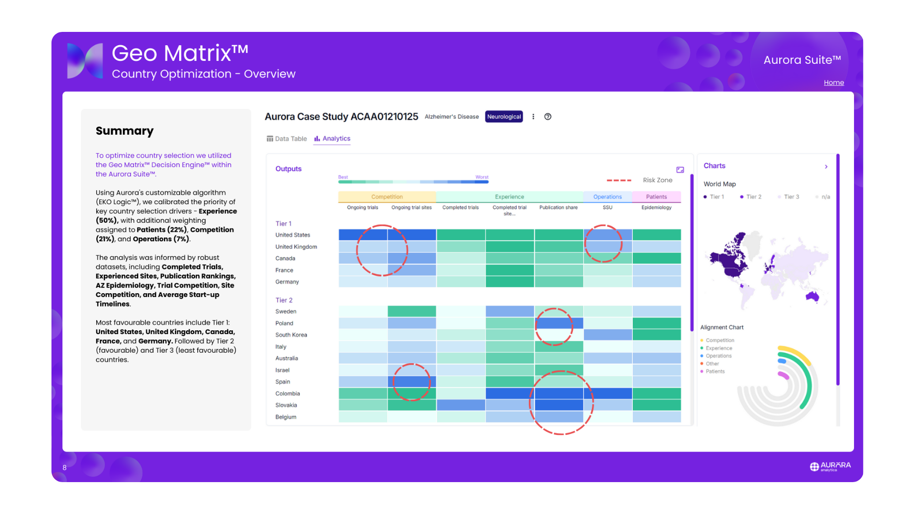The width and height of the screenshot is (915, 514).
Task: Click United States Epidemiology heatmap cell
Action: (x=656, y=235)
